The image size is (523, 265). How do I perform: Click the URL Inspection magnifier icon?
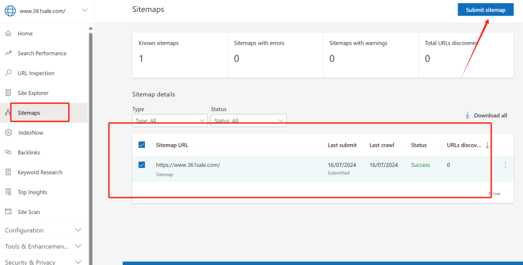[8, 73]
